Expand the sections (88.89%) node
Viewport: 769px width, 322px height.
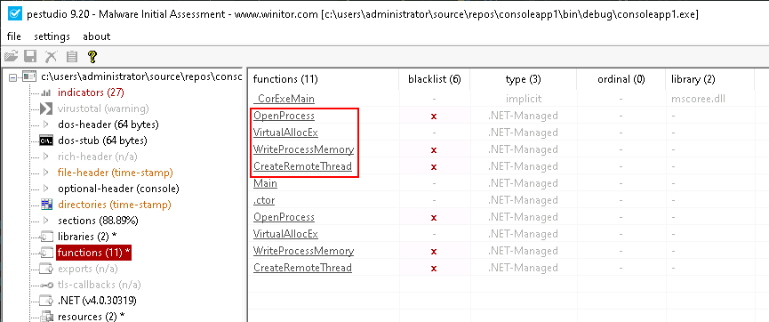[46, 221]
